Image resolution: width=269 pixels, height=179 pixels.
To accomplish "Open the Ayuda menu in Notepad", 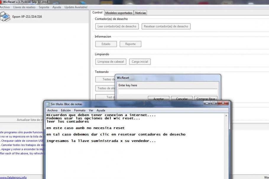I will click(x=101, y=110).
